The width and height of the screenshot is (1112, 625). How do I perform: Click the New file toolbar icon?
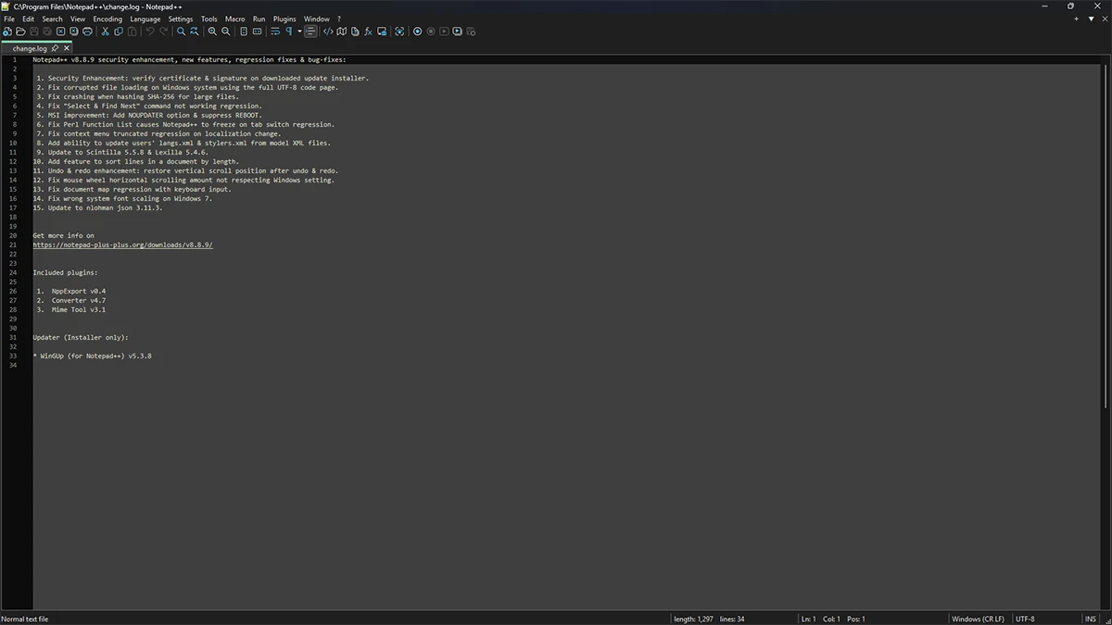(x=7, y=31)
